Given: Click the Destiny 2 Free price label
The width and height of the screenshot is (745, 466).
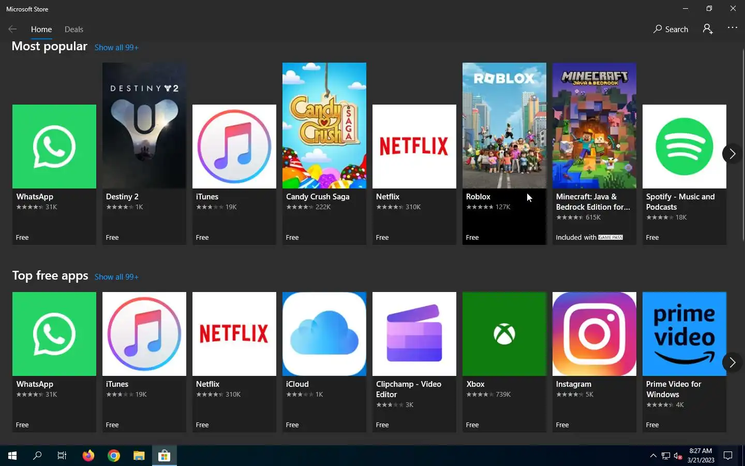Looking at the screenshot, I should [x=112, y=238].
